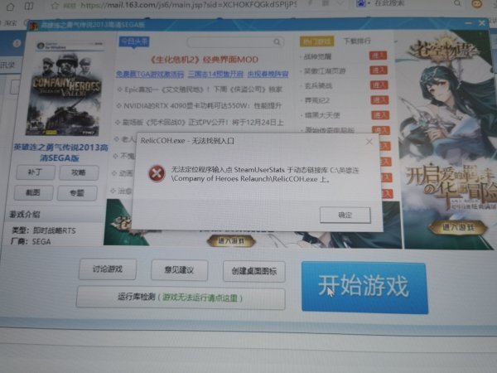Open the 暗黑大天使 game entry text
Screen dimensions: 497x373
click(322, 115)
